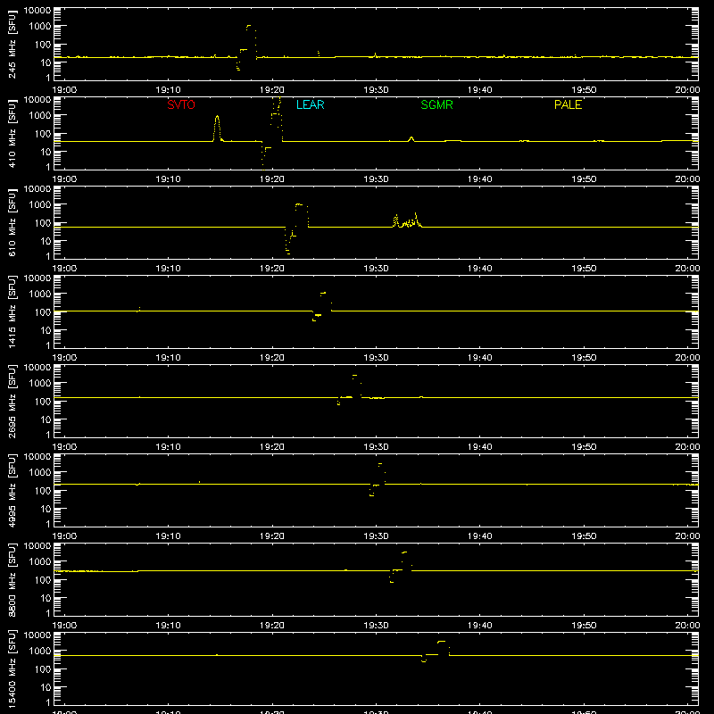Click the 10 tick label of 15400 MHz panel

tap(46, 687)
